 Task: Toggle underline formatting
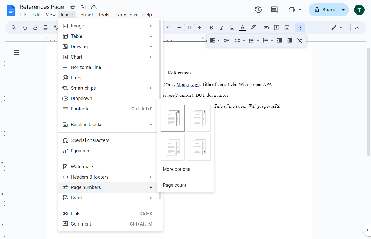[x=232, y=27]
